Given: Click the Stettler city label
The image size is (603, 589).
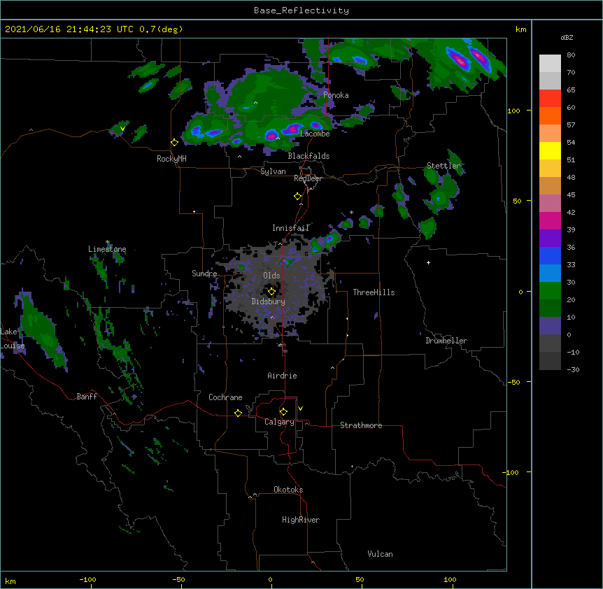Looking at the screenshot, I should pyautogui.click(x=444, y=166).
